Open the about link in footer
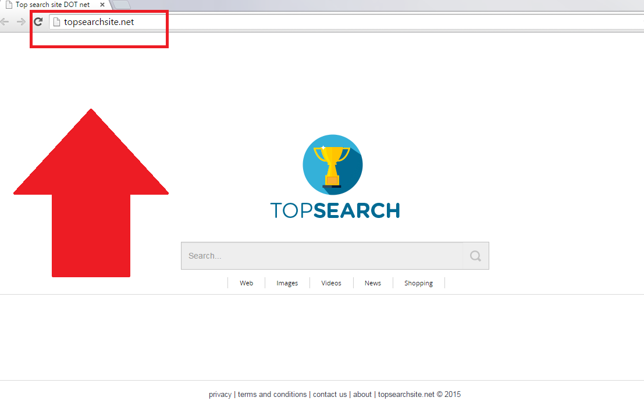This screenshot has width=644, height=408. click(362, 394)
